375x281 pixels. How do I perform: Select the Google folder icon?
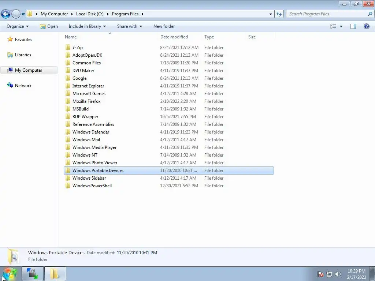[68, 78]
